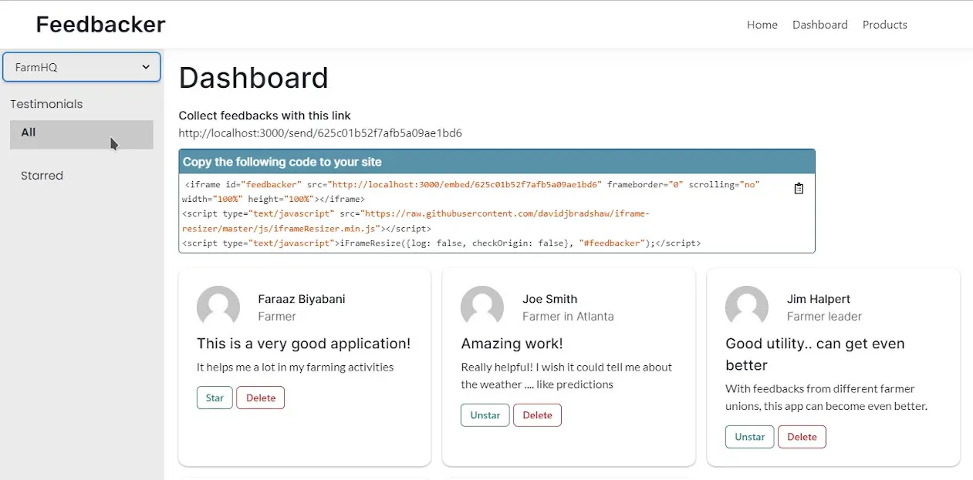Open the FarmHQ product dropdown
Viewport: 973px width, 480px height.
pyautogui.click(x=82, y=67)
